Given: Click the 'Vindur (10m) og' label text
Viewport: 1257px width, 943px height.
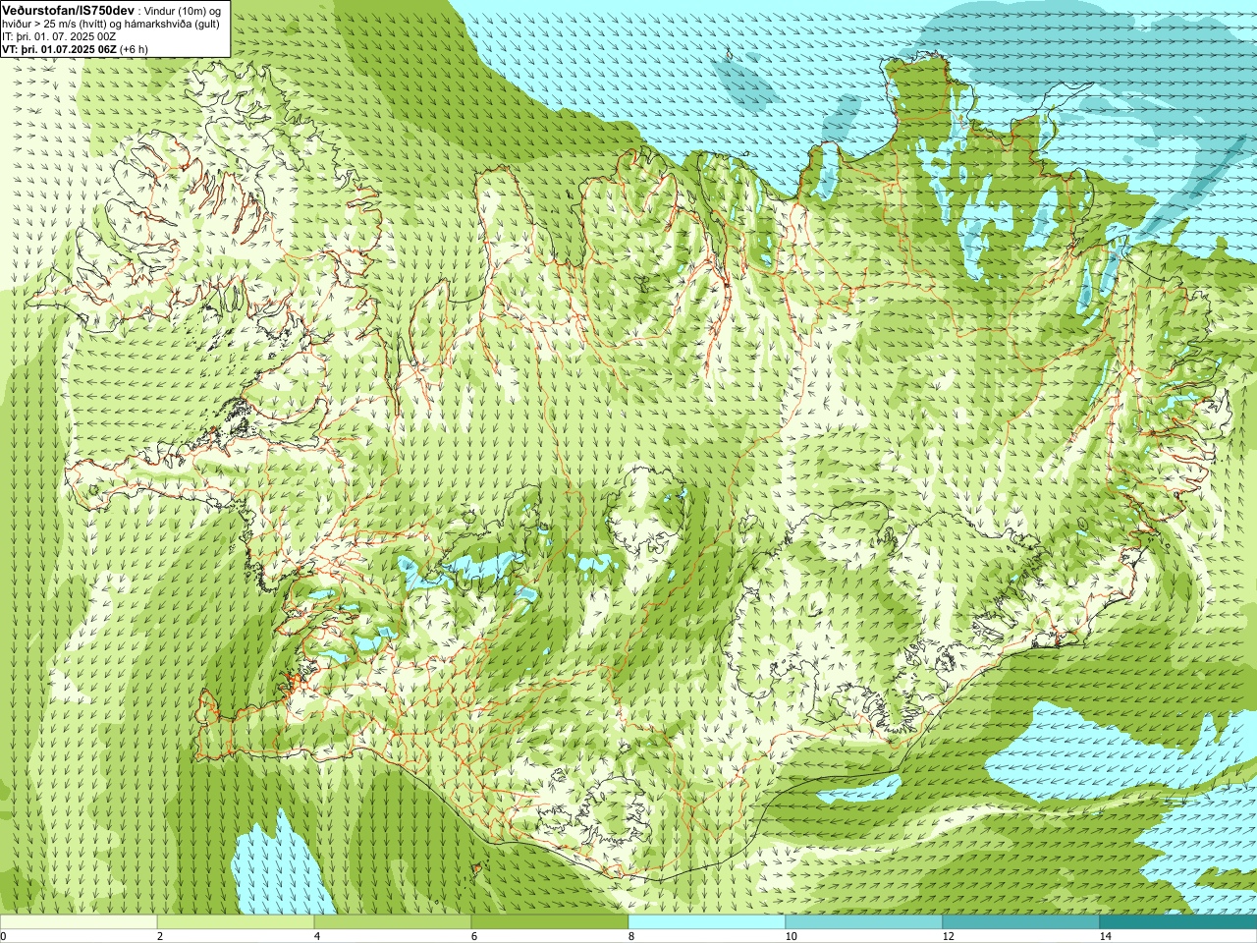Looking at the screenshot, I should click(183, 10).
